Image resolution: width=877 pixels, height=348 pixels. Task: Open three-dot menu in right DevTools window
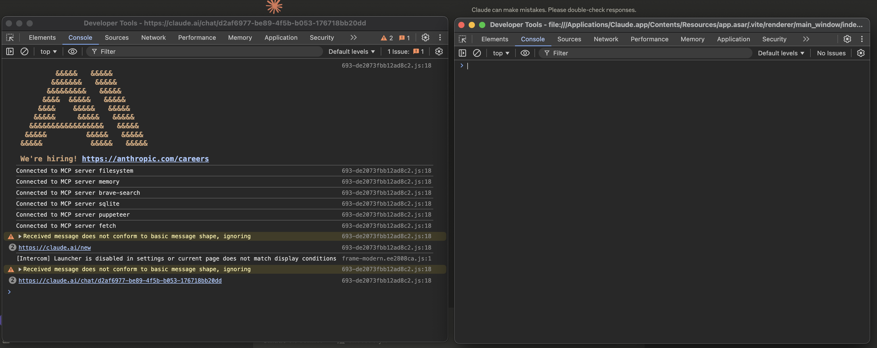coord(862,39)
